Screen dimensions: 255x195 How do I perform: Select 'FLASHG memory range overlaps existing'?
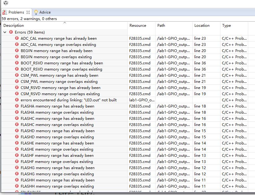[57, 174]
